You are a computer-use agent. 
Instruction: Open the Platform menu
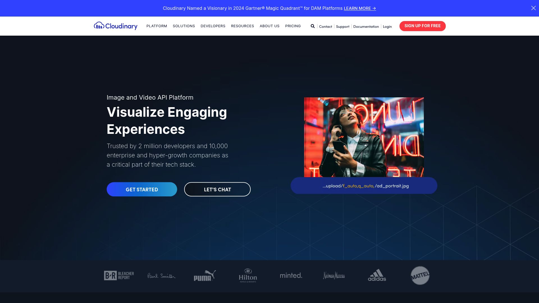point(157,26)
